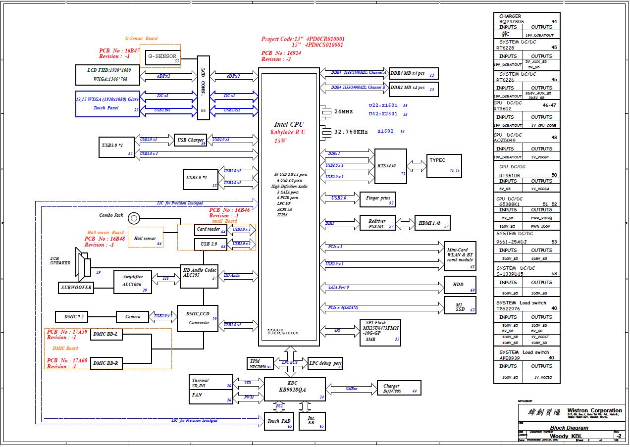630x447 pixels.
Task: Select the LCD FHD:1920*1080 block
Action: 107,74
